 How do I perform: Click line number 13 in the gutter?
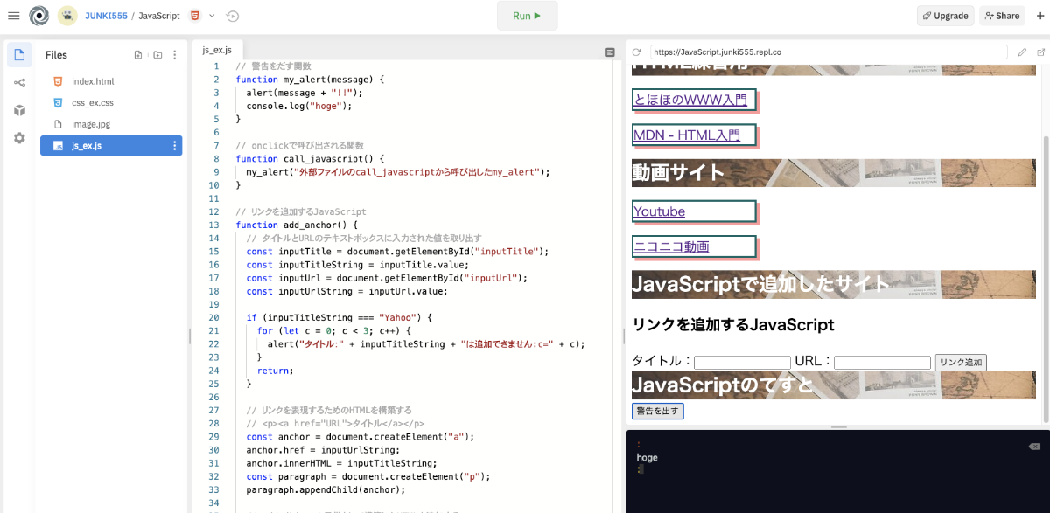(x=213, y=225)
